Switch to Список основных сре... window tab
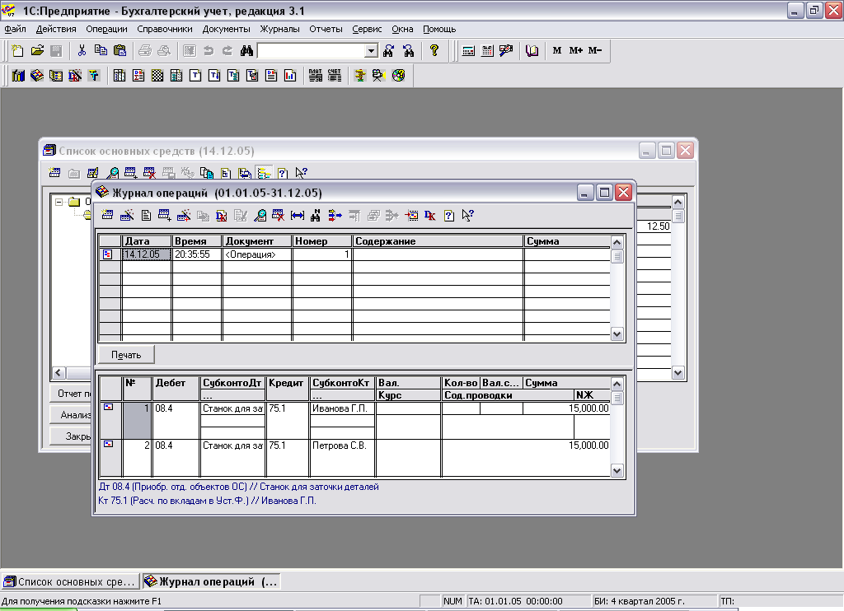Image resolution: width=844 pixels, height=611 pixels. tap(71, 581)
